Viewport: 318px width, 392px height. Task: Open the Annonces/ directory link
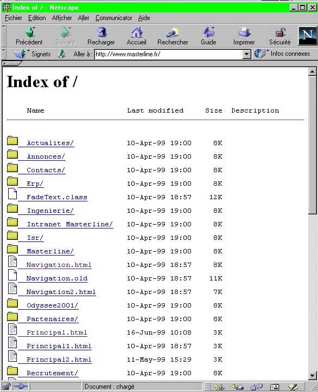[x=46, y=157]
